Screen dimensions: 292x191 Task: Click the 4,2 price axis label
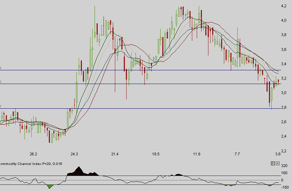(x=284, y=6)
